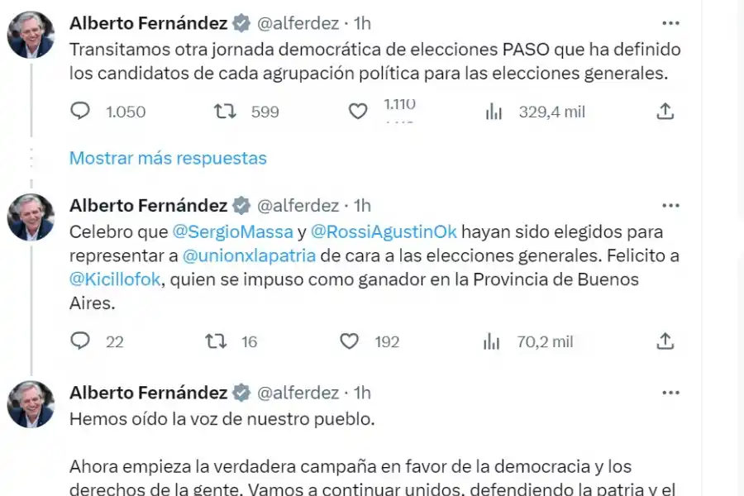Reply to the Sergio Massa congratulations tweet
Screen dimensions: 744x496
coord(80,341)
